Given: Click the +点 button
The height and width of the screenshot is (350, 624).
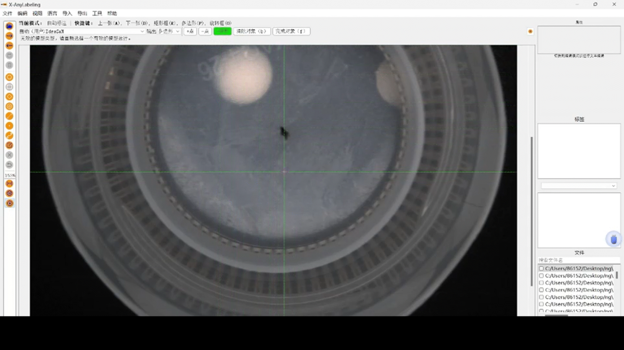Looking at the screenshot, I should pyautogui.click(x=190, y=31).
